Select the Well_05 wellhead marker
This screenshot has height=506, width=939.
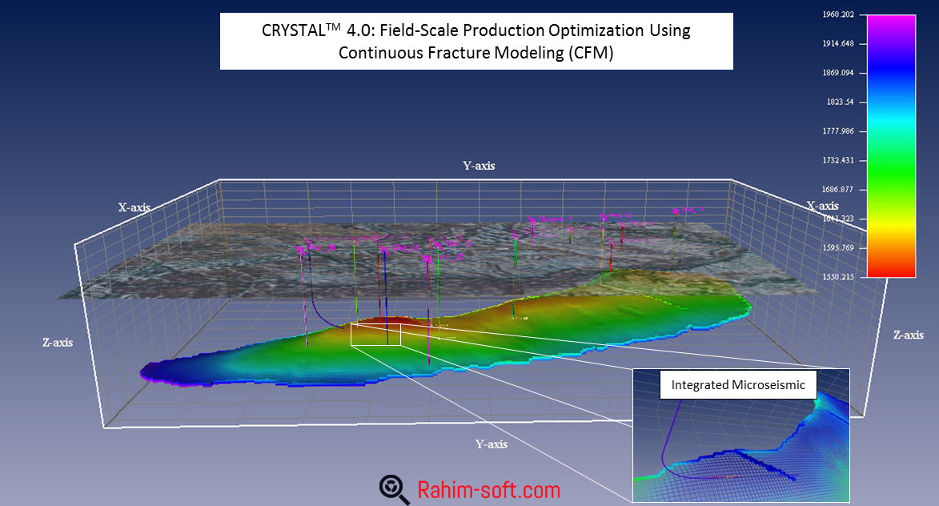(384, 250)
